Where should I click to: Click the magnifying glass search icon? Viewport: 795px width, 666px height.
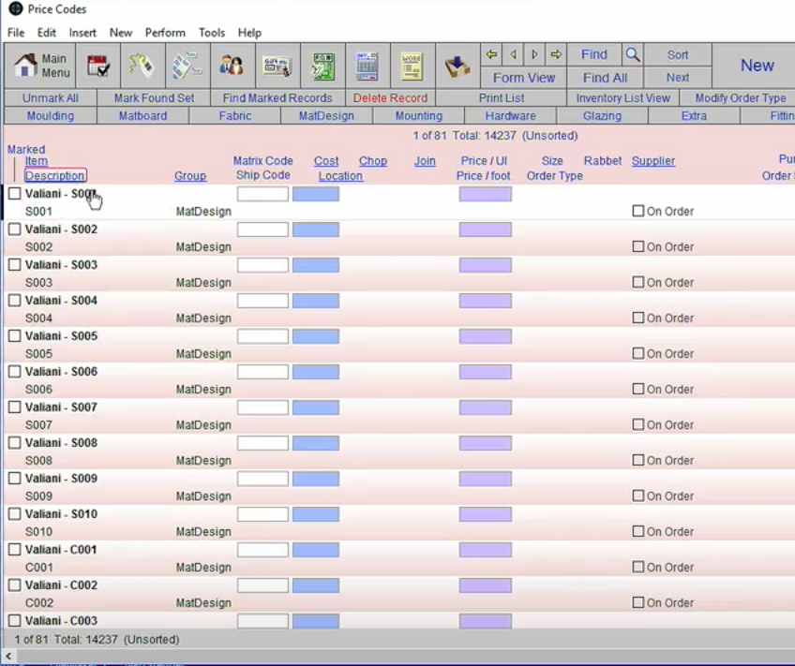click(633, 54)
